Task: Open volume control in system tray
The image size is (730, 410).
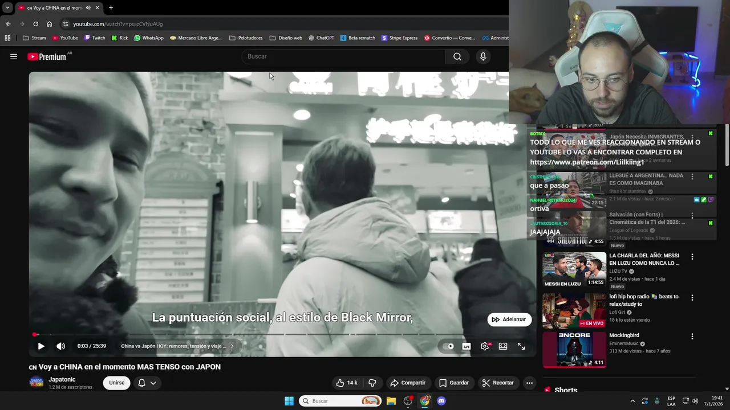Action: pos(695,401)
